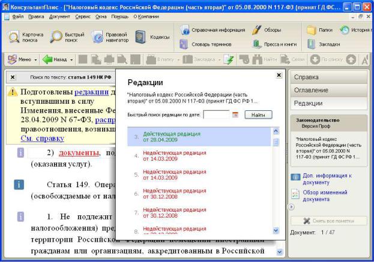Click the round up arrow toolbar icon
Screen dimensions: 374x262
[x=351, y=59]
